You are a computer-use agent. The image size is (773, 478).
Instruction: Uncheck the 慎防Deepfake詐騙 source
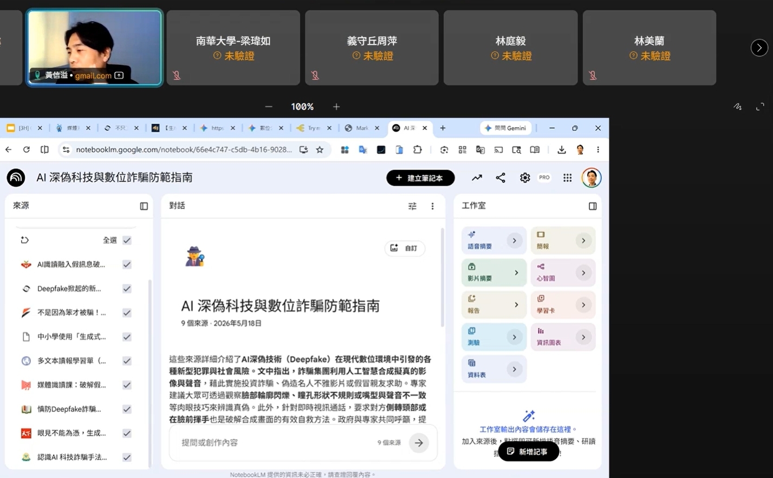pyautogui.click(x=127, y=409)
